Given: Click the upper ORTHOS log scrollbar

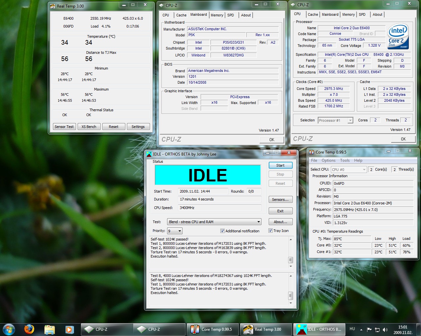Looking at the screenshot, I should pos(291,253).
